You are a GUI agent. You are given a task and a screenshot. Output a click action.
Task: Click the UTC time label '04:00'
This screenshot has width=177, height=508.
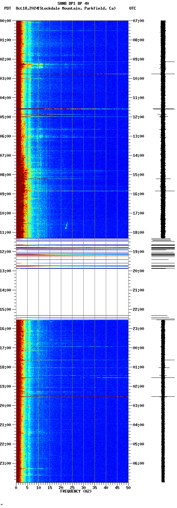coord(138,425)
